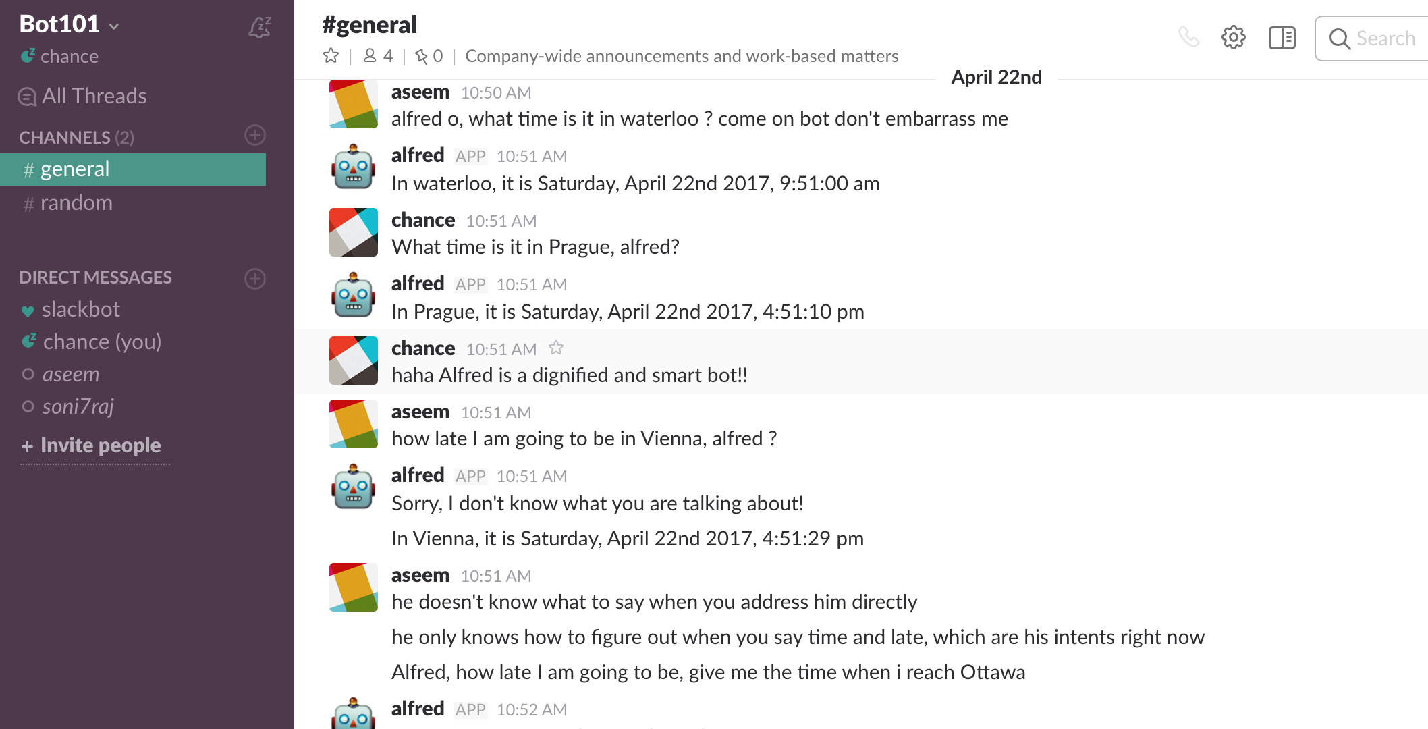Open direct message with soni7raj

[x=78, y=407]
